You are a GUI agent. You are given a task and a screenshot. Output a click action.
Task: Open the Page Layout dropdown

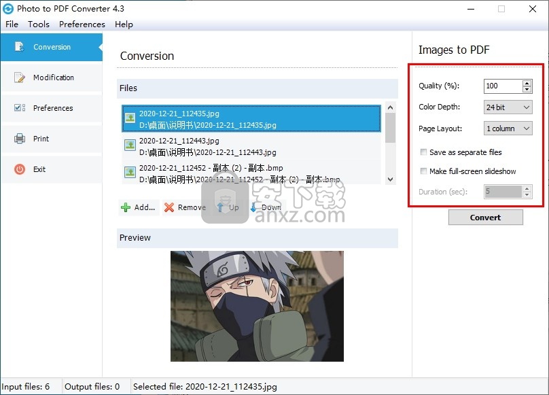tap(508, 128)
